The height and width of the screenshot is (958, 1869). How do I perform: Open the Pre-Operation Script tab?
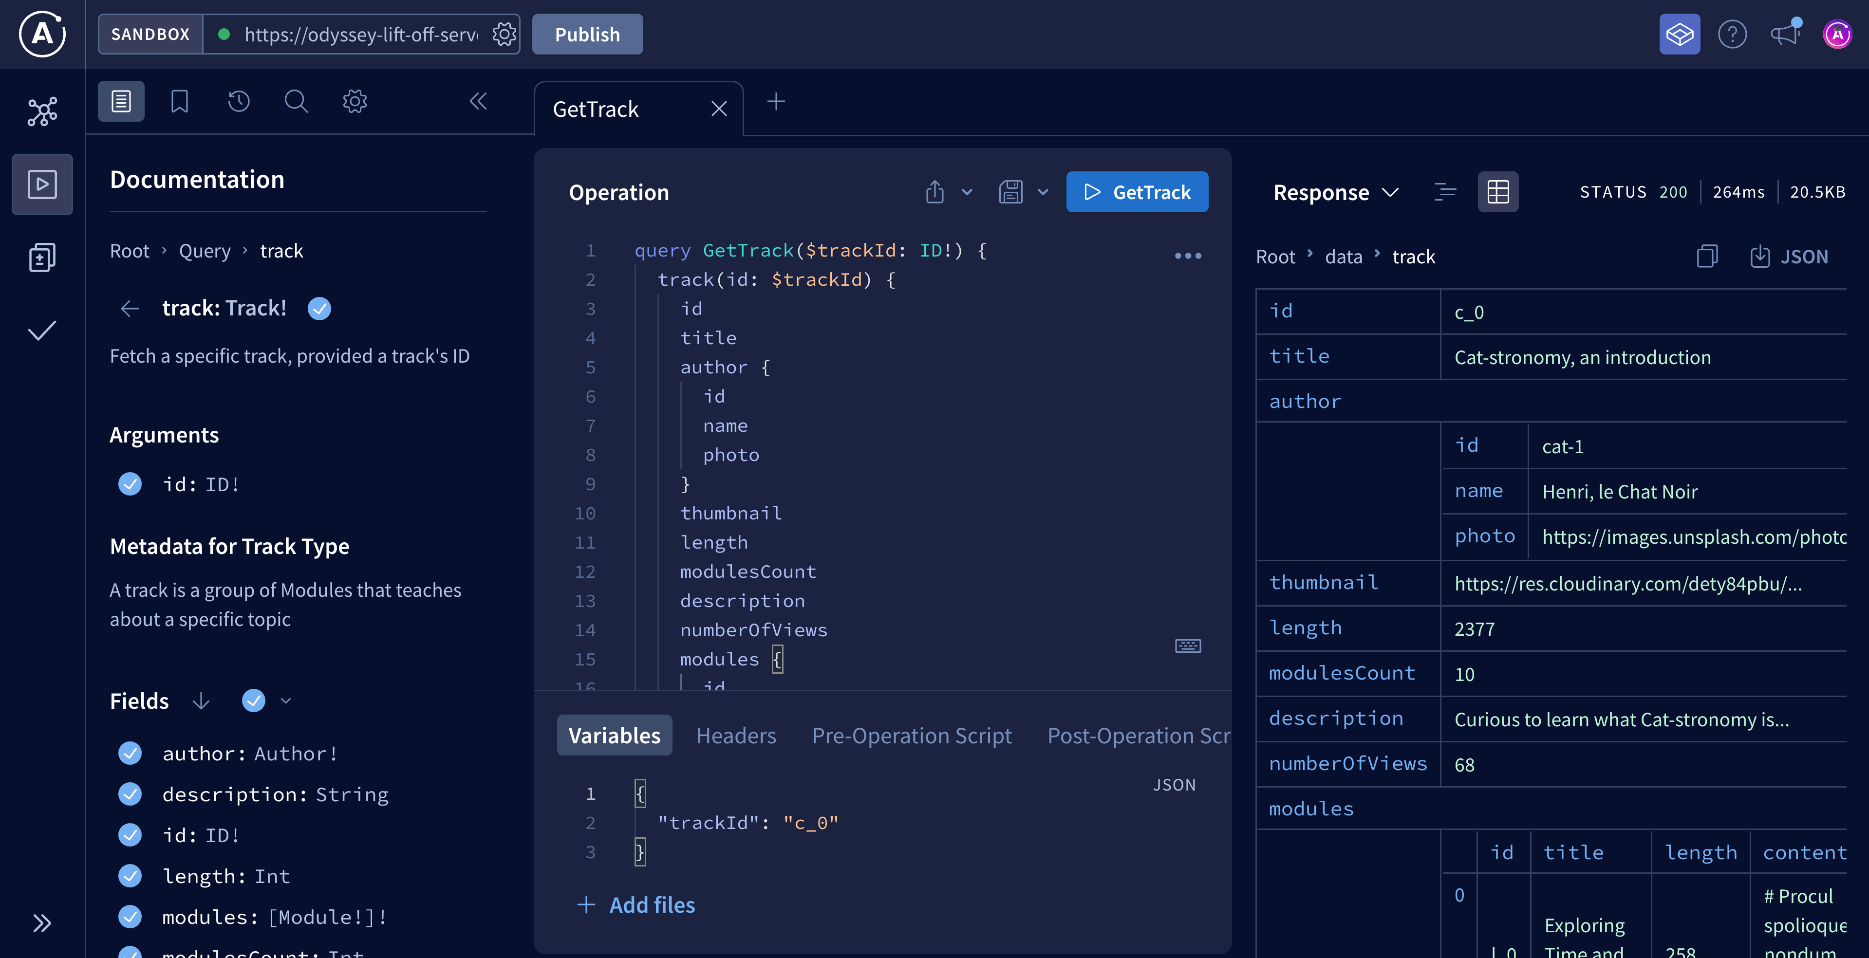[911, 736]
